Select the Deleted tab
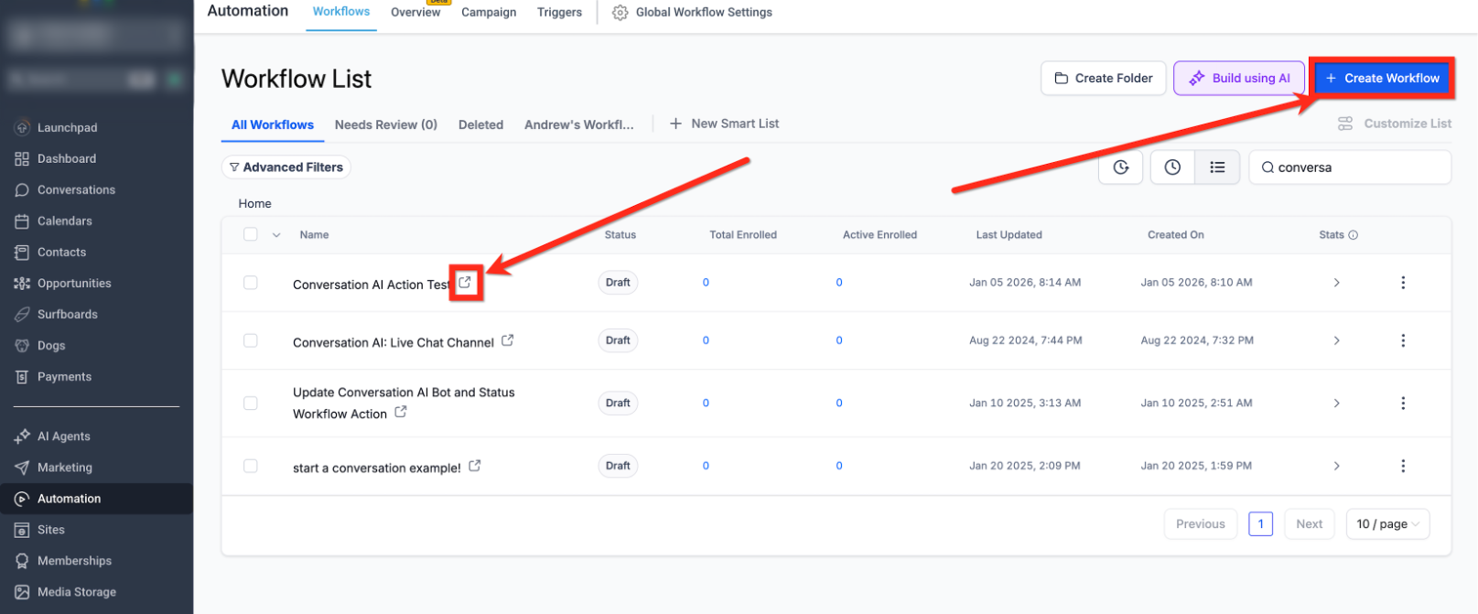This screenshot has width=1478, height=614. [x=480, y=124]
